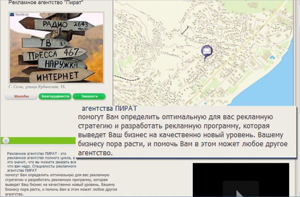
Task: Click the green Заказать order button
Action: click(89, 97)
